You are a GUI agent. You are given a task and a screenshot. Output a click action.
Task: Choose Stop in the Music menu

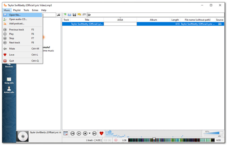tap(22, 38)
